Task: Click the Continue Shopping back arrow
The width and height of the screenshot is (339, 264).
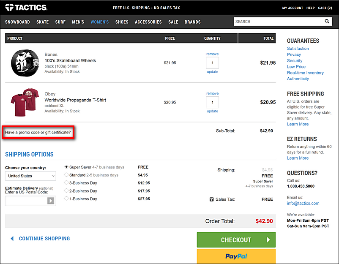Action: click(x=12, y=239)
